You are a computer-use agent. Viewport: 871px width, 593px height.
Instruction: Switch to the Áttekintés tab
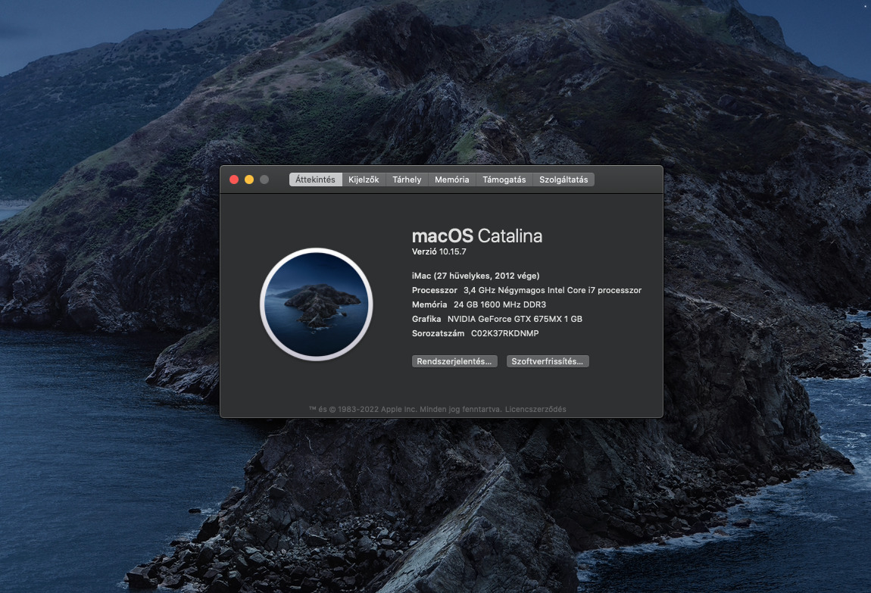tap(315, 179)
